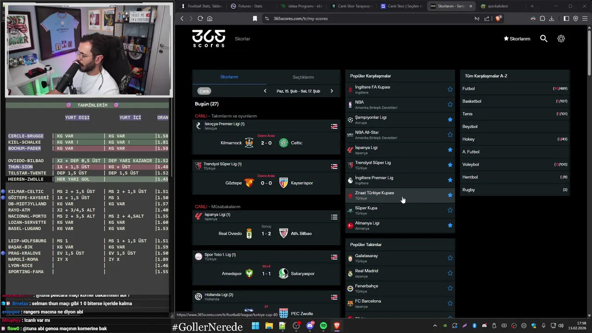Open the Amedspor vs Sakaryaspor match
Viewport: 592px width, 333px height.
click(266, 274)
